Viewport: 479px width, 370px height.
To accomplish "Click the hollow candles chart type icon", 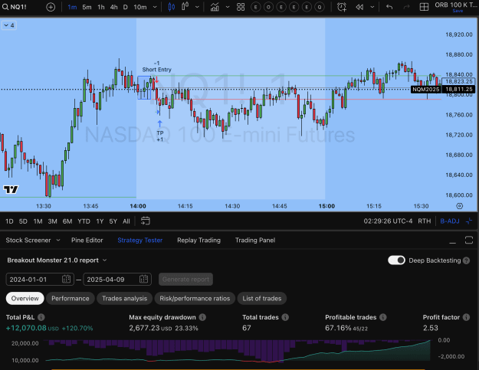I will tap(185, 7).
